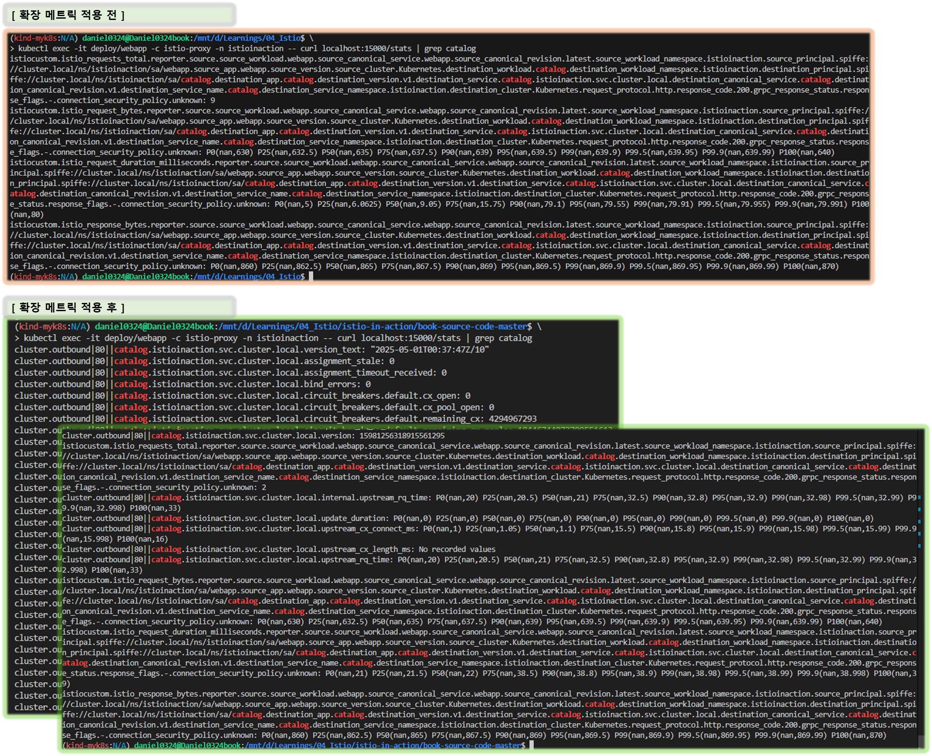
Task: Click the top blue marker in scrollbar gutter
Action: (919, 497)
